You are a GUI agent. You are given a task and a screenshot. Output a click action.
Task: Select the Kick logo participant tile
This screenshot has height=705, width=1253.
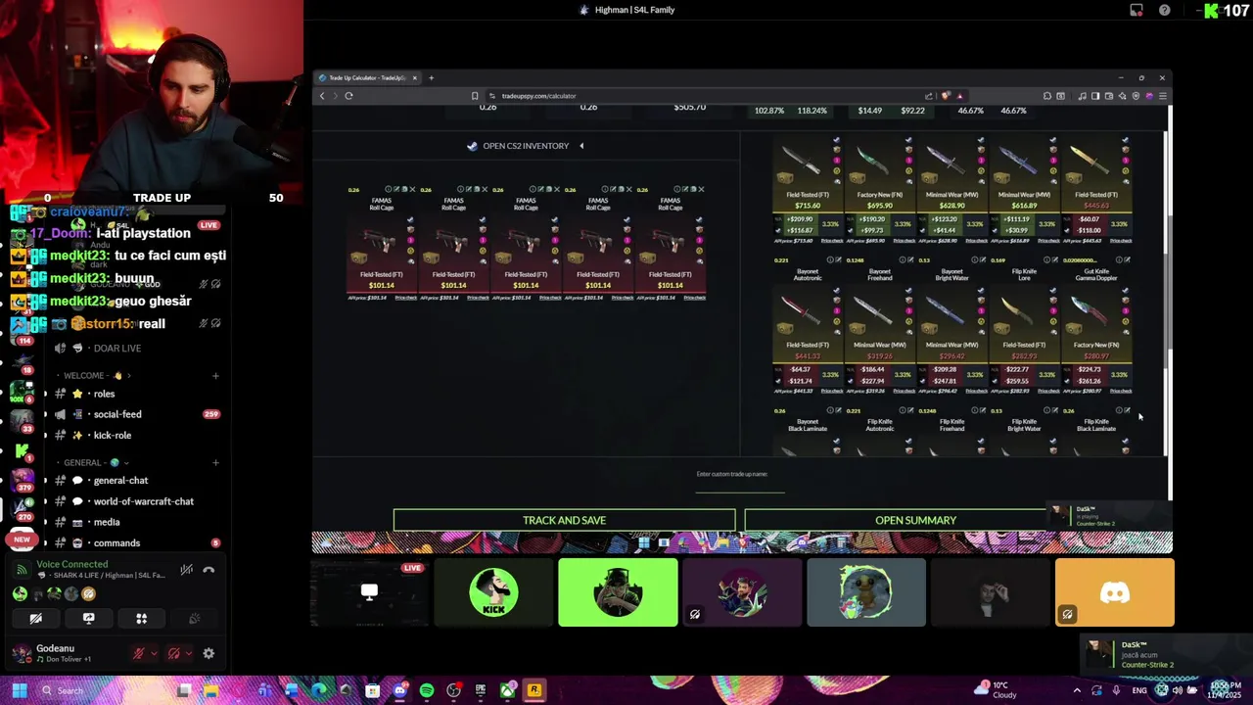click(493, 592)
